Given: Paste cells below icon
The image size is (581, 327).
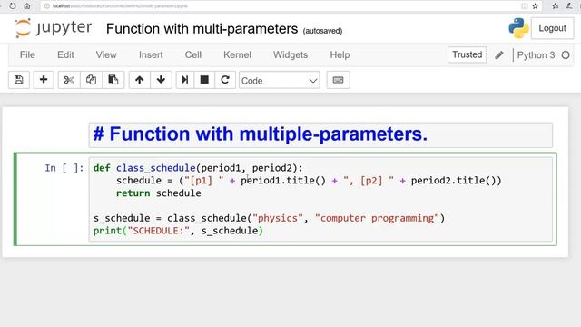Looking at the screenshot, I should 113,80.
